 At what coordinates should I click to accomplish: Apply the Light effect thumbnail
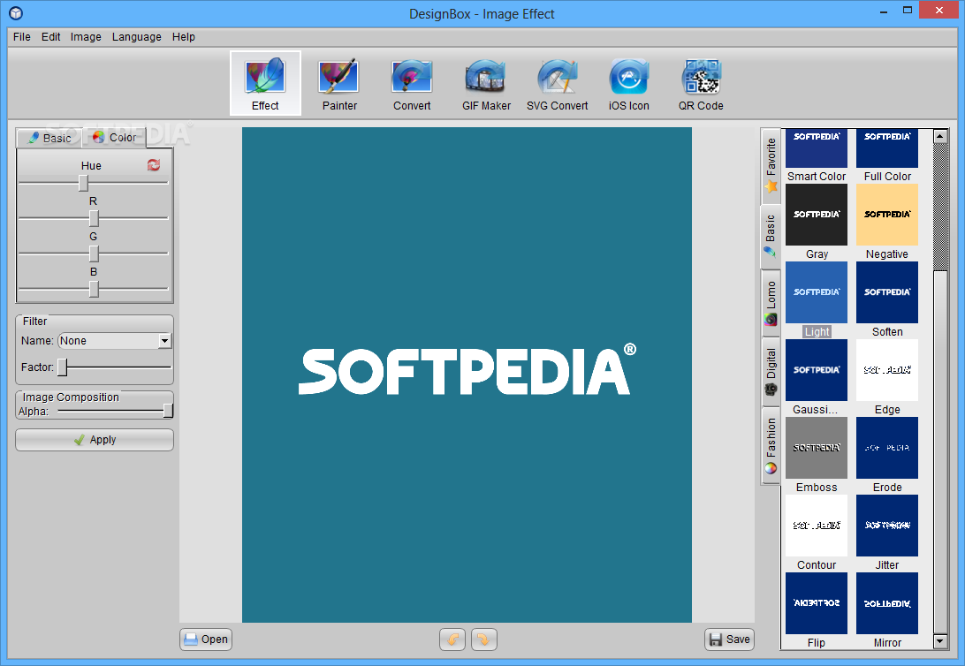click(x=816, y=292)
